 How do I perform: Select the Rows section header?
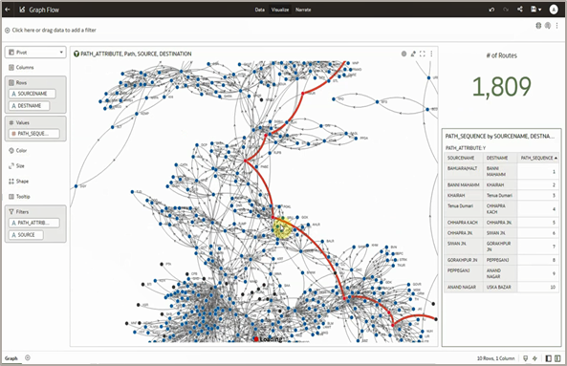point(18,83)
